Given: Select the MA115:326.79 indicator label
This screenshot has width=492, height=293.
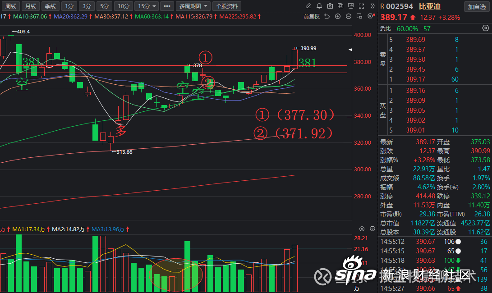Looking at the screenshot, I should (194, 16).
